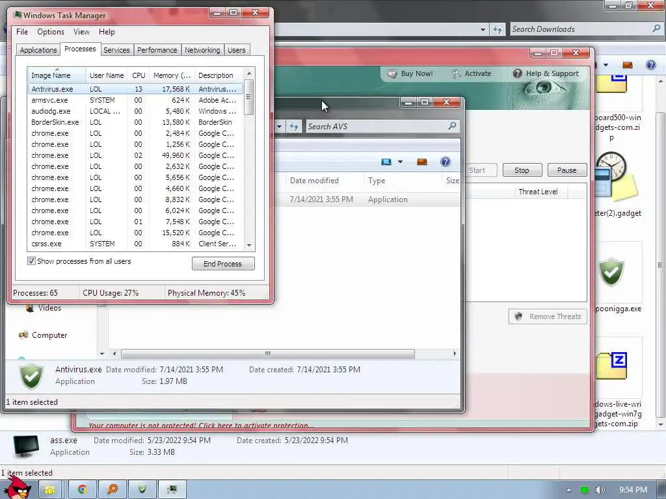
Task: Switch to the Performance tab
Action: pos(157,50)
